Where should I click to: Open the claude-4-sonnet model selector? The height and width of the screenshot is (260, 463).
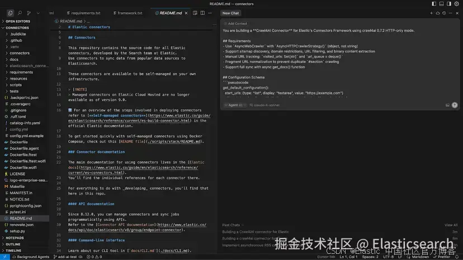click(x=264, y=105)
